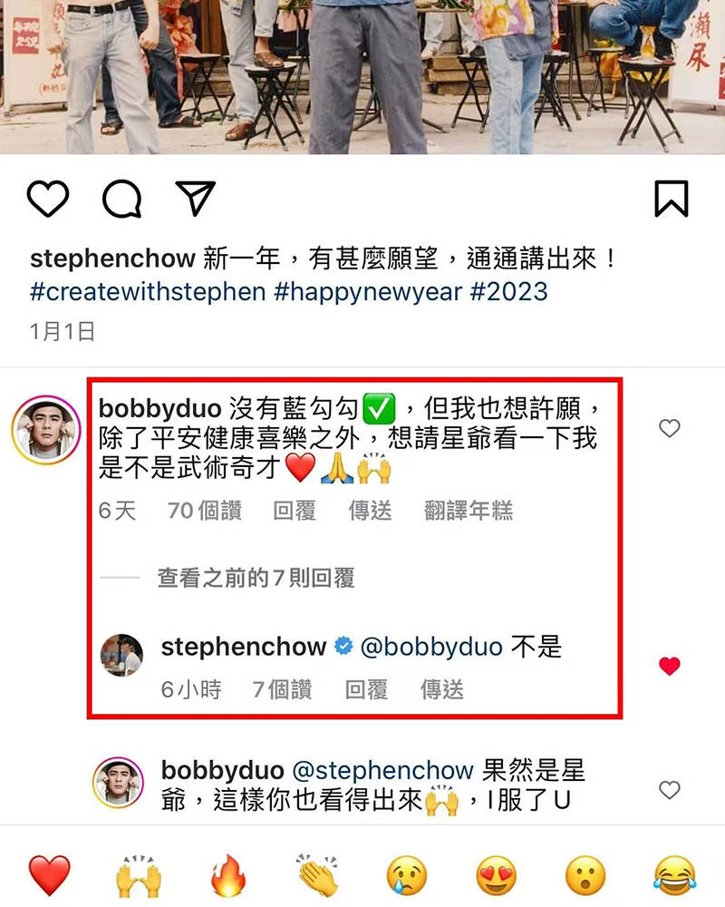
Task: Tap the red heart quick-reaction emoji
Action: point(50,874)
